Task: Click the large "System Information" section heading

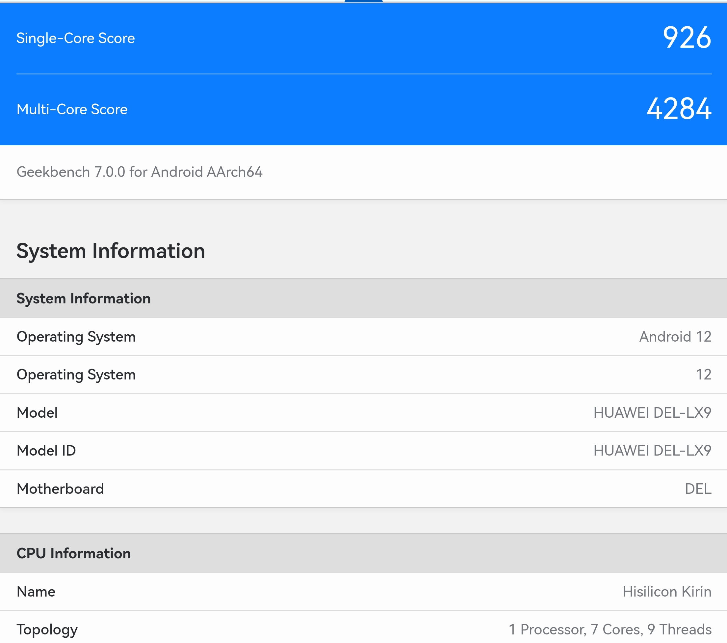Action: pos(111,251)
